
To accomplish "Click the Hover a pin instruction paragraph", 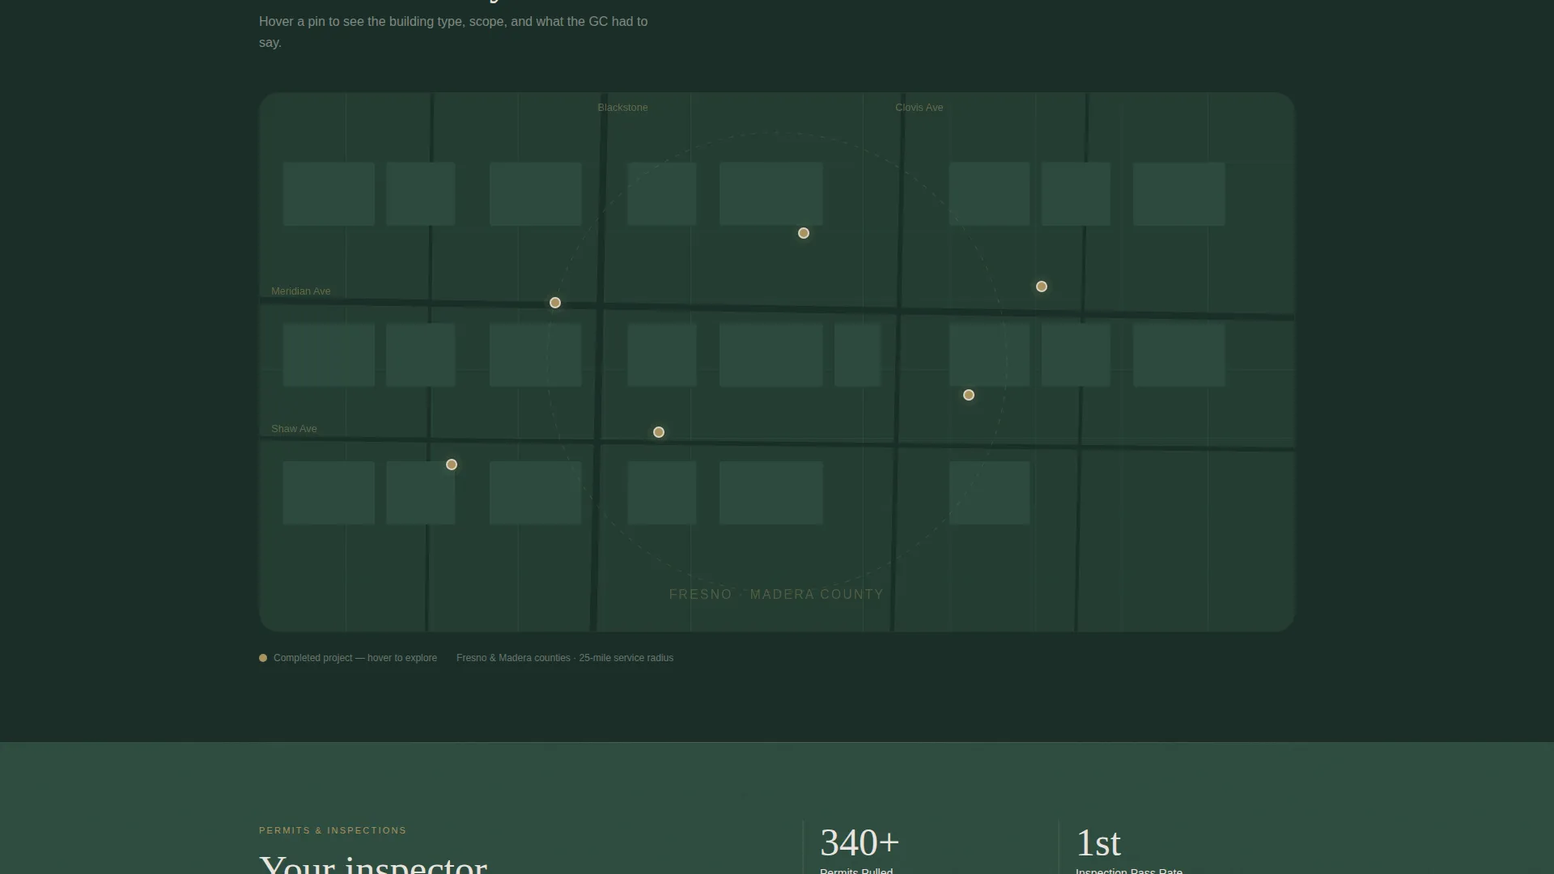I will click(453, 32).
